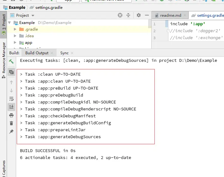Click editor line include ':app'

(187, 24)
